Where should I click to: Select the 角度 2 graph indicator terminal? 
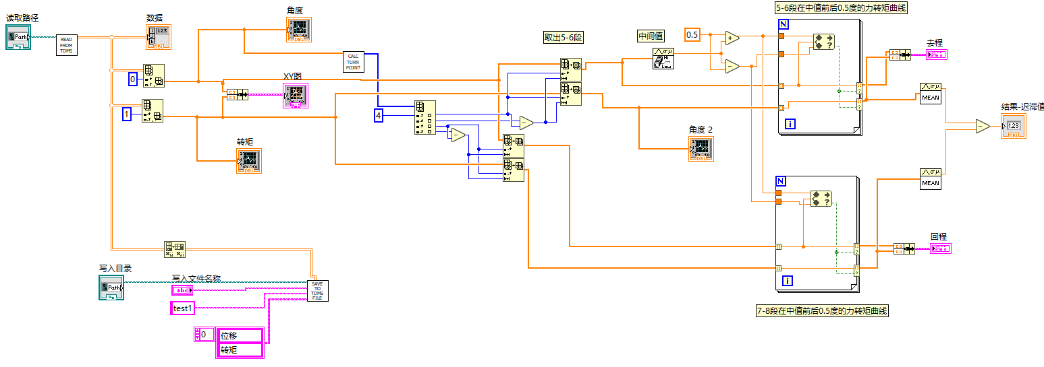coord(701,149)
